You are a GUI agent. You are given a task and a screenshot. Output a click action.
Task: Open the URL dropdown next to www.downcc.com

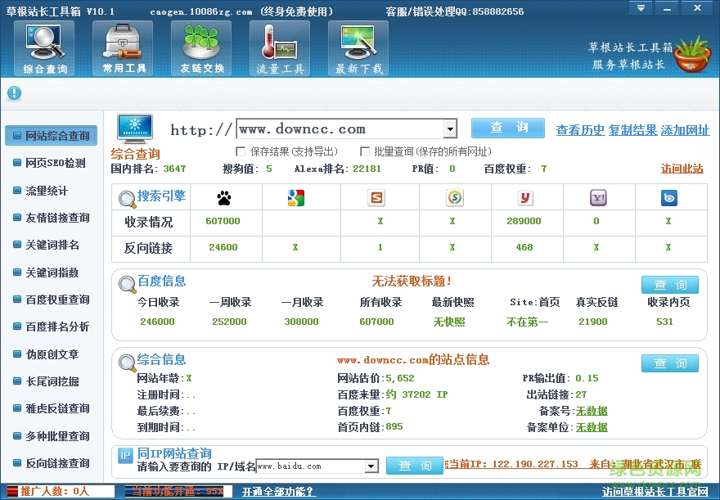[x=450, y=128]
